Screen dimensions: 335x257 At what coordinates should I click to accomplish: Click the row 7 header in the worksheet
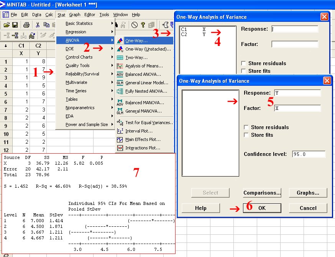click(x=6, y=110)
